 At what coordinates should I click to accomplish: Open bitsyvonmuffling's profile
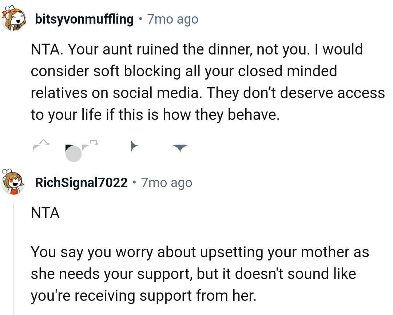click(x=84, y=19)
